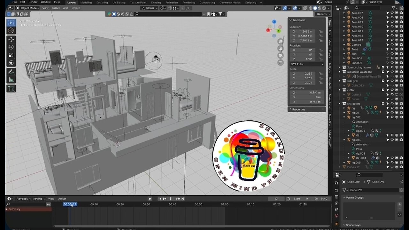Open the Playback dropdown in timeline
The image size is (409, 230).
click(23, 199)
